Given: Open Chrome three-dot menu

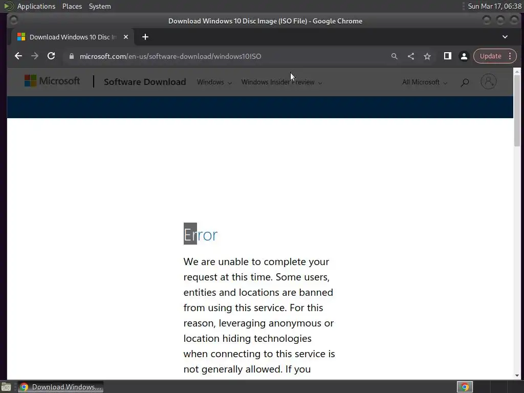Looking at the screenshot, I should (510, 56).
